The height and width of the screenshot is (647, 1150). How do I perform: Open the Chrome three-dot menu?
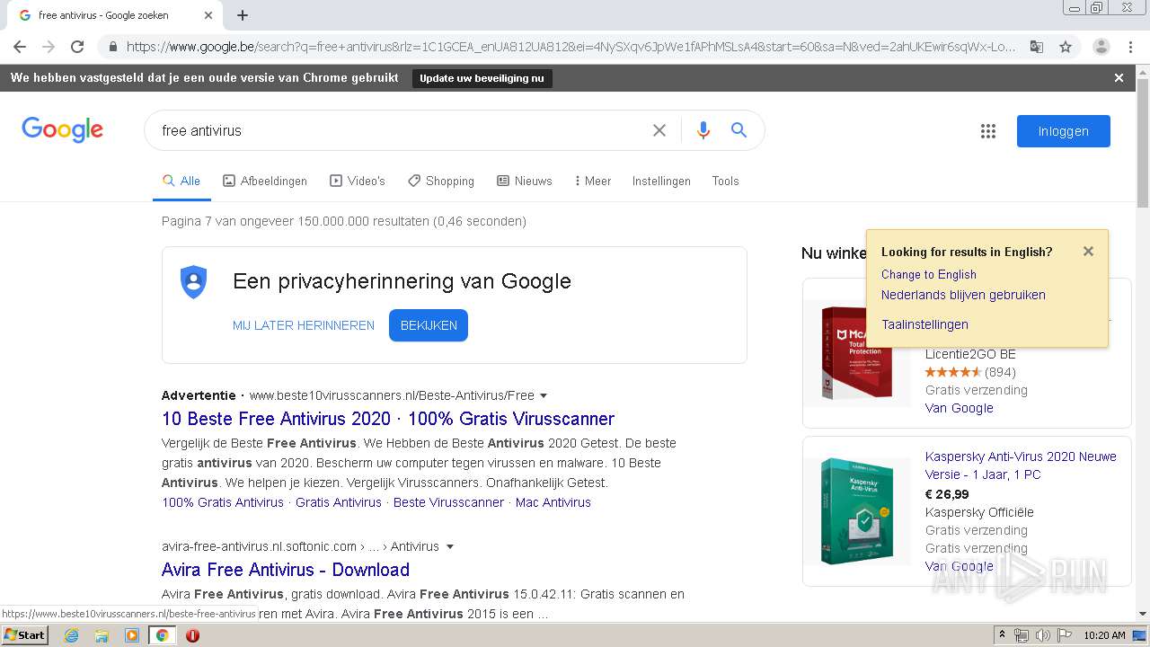tap(1130, 47)
